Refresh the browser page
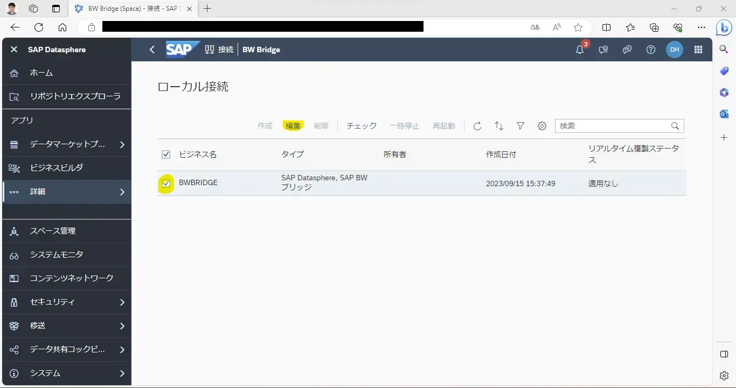This screenshot has width=736, height=388. tap(39, 27)
